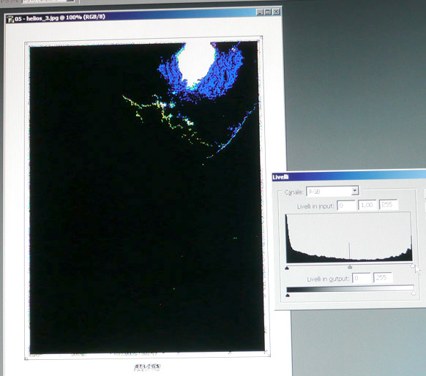Focus the input level field showing 255
This screenshot has width=426, height=376.
(x=389, y=204)
